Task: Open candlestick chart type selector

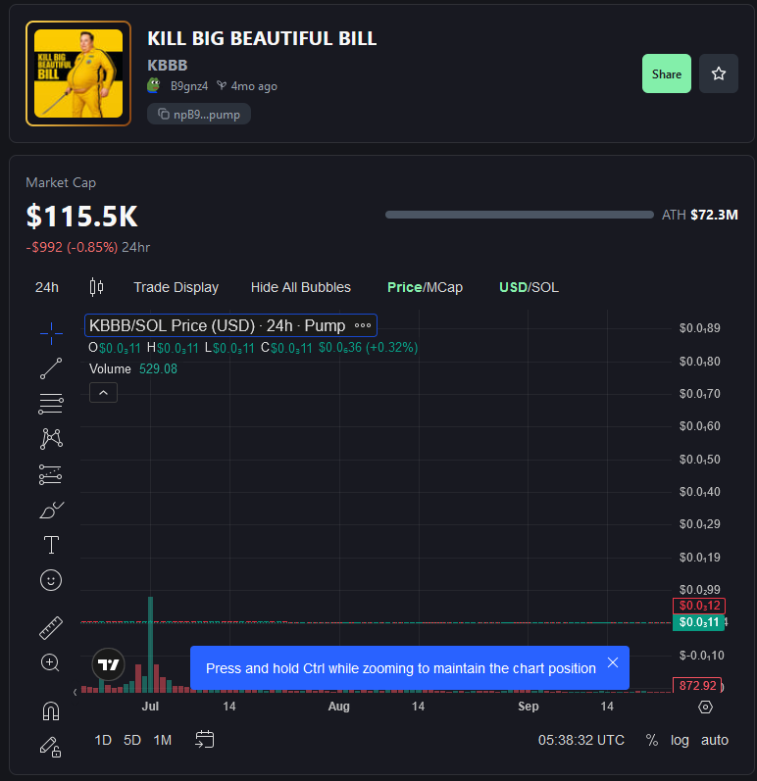Action: [96, 287]
